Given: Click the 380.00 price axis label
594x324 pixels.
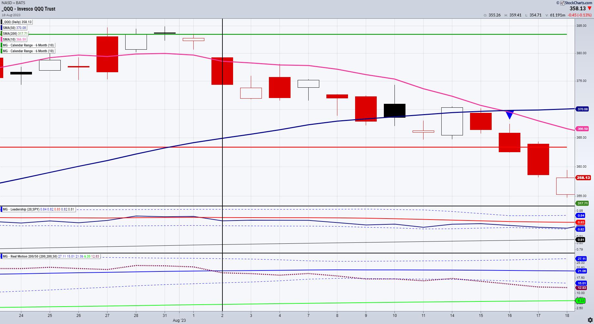Looking at the screenshot, I should point(582,53).
